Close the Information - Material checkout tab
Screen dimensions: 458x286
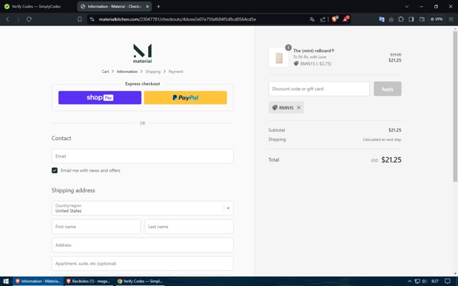[147, 6]
